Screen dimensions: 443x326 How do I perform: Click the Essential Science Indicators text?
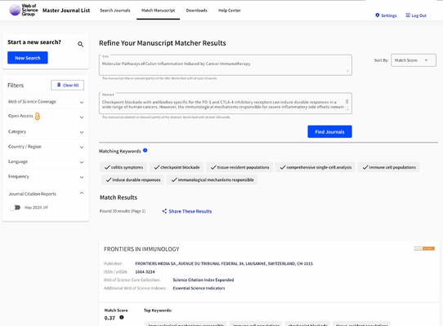(199, 288)
